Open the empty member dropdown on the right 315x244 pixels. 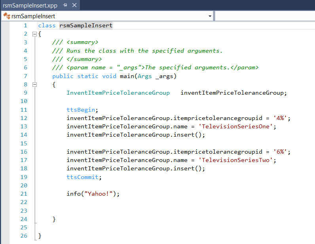tap(264, 16)
